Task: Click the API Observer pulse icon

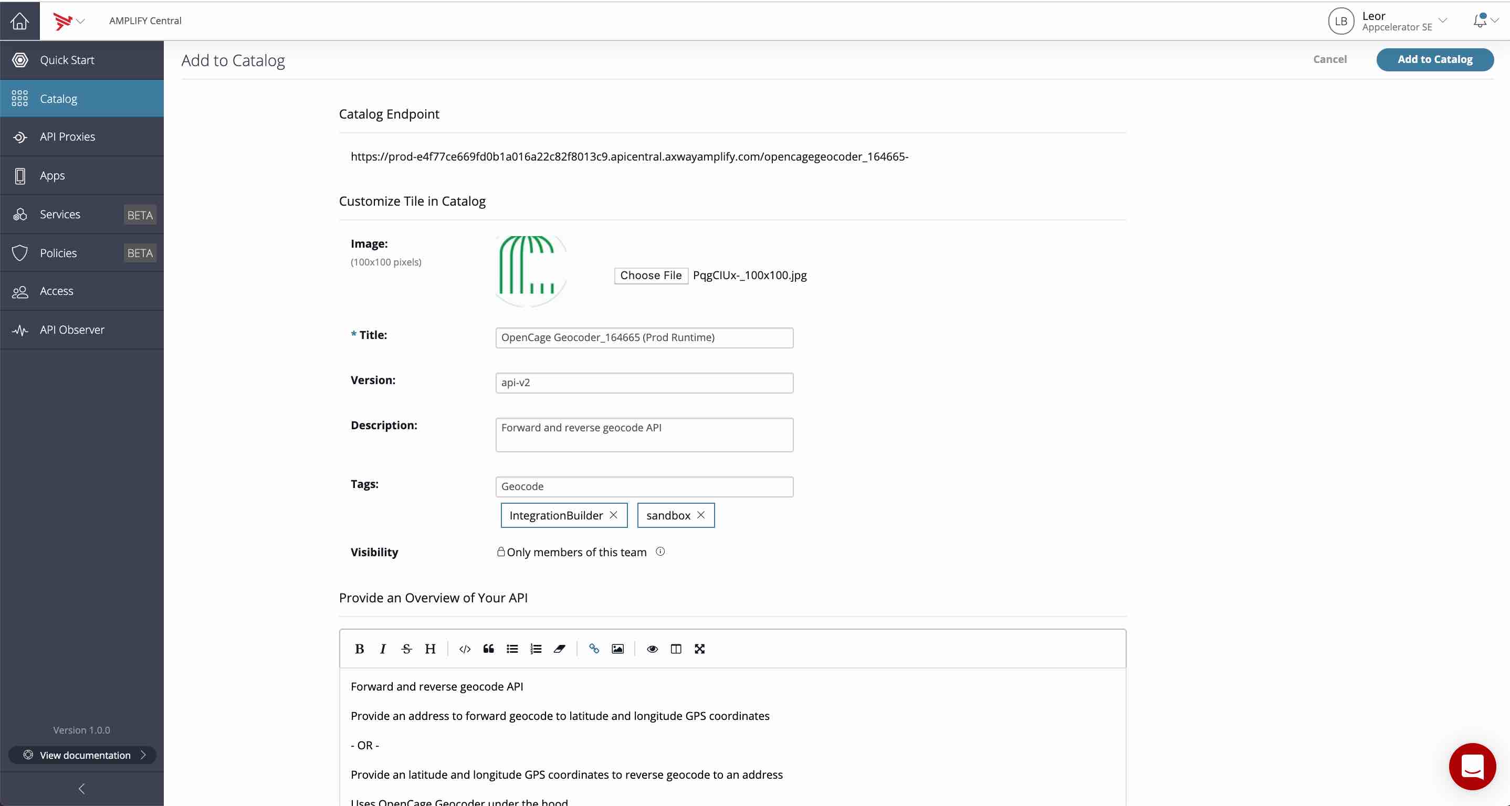Action: [x=20, y=331]
